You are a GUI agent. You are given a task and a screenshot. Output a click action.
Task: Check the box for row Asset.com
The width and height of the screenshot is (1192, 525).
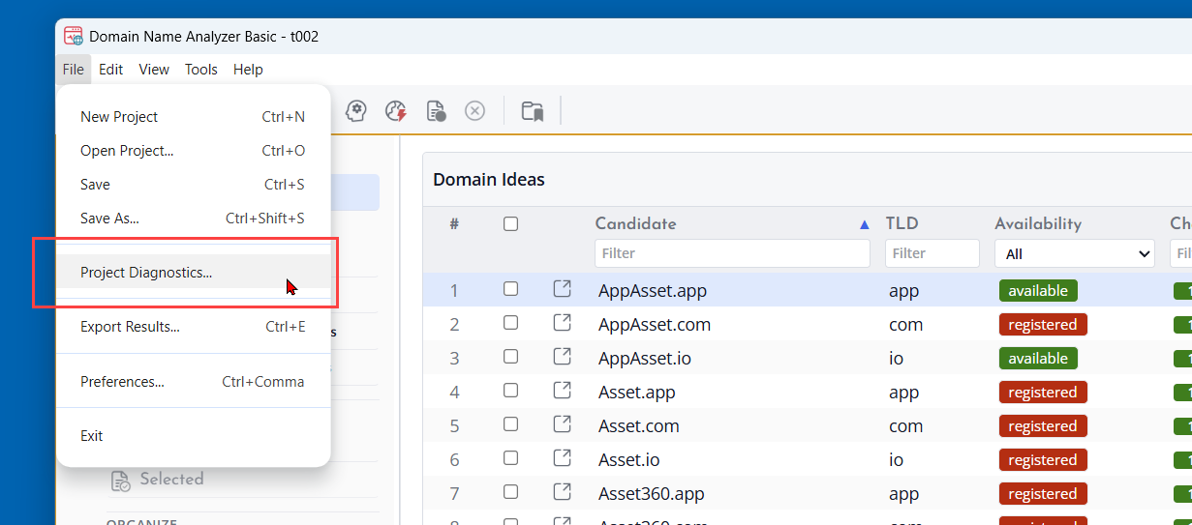pyautogui.click(x=510, y=423)
